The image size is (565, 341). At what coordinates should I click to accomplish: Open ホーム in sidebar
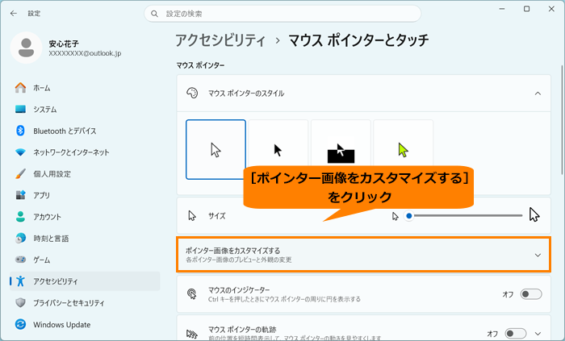[85, 88]
